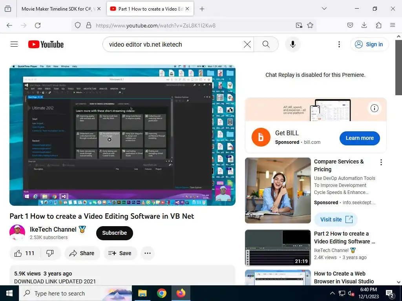Screen dimensions: 402x301
Task: Select the Part 1 YouTube tab
Action: 150,9
